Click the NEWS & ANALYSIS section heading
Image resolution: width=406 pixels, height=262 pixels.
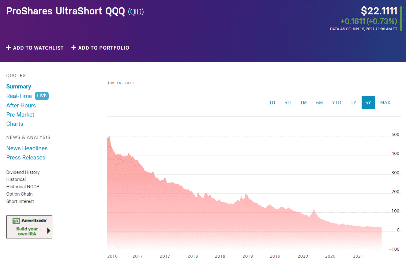(28, 137)
